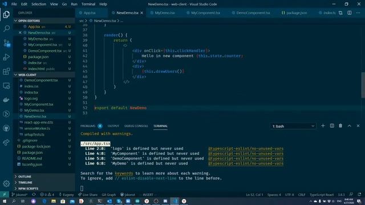Open the File menu
Viewport: 365px width, 205px height.
click(14, 4)
